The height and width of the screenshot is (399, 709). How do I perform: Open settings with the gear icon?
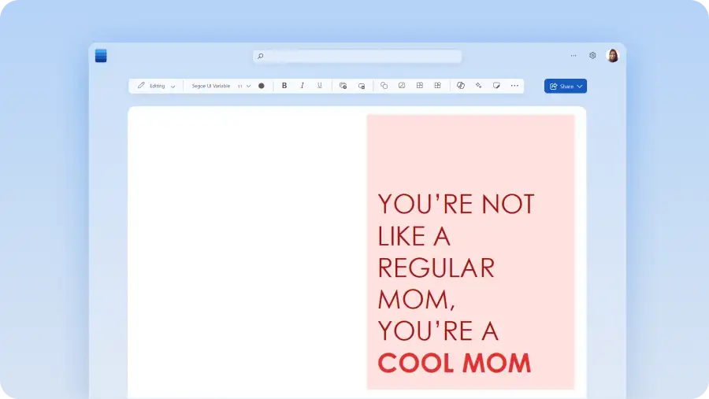[592, 56]
